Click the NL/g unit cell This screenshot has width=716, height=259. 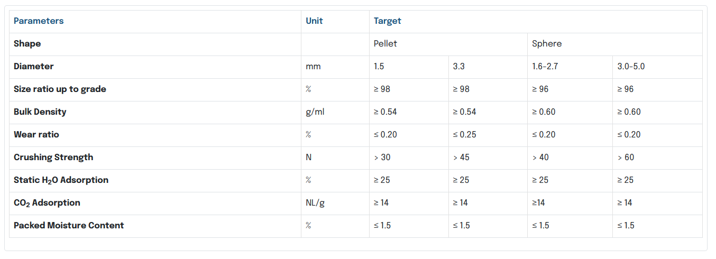(x=315, y=203)
